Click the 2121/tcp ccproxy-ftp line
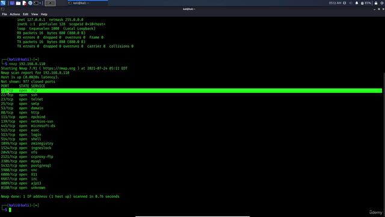The height and width of the screenshot is (217, 385). point(27,157)
